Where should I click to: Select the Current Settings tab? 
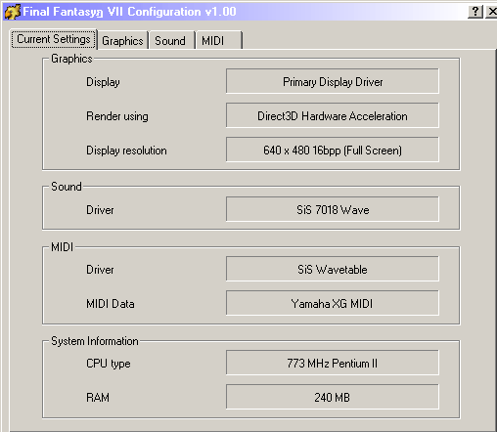(54, 39)
